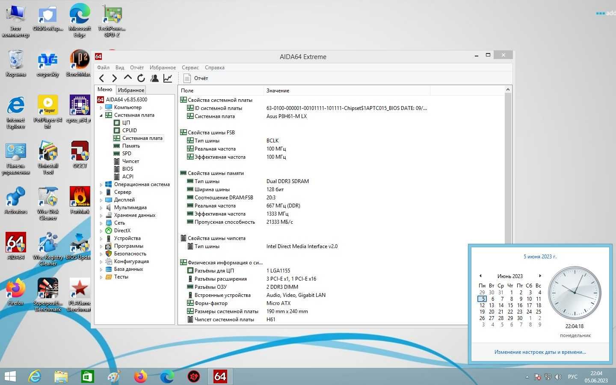The image size is (616, 385).
Task: Open Избранное menu in menu bar
Action: pyautogui.click(x=163, y=68)
